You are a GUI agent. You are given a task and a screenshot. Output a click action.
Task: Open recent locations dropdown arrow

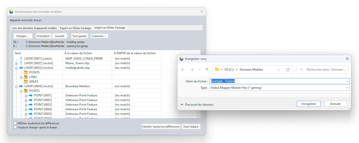pos(199,70)
